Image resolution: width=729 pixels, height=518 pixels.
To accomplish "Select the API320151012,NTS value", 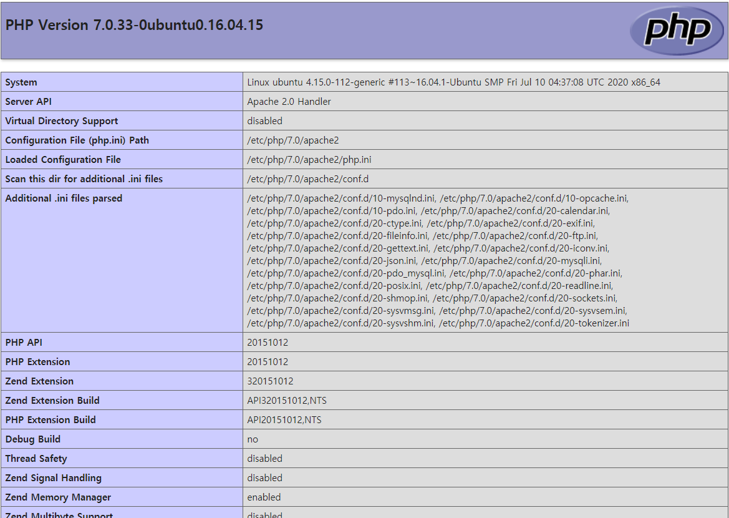I will click(287, 401).
